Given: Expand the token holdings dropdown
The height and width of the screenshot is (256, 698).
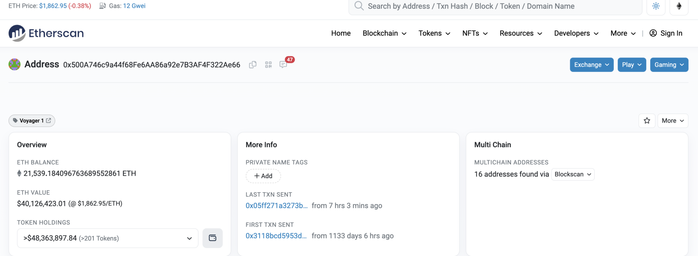Looking at the screenshot, I should (x=108, y=238).
